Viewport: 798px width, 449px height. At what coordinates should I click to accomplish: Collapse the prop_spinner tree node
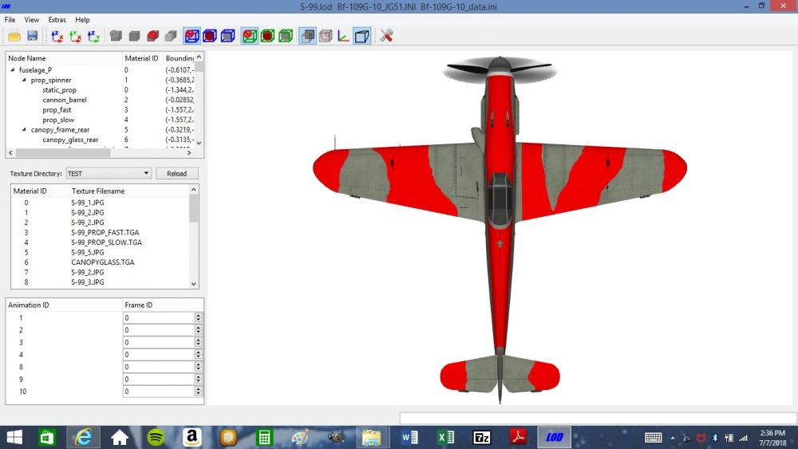point(24,80)
